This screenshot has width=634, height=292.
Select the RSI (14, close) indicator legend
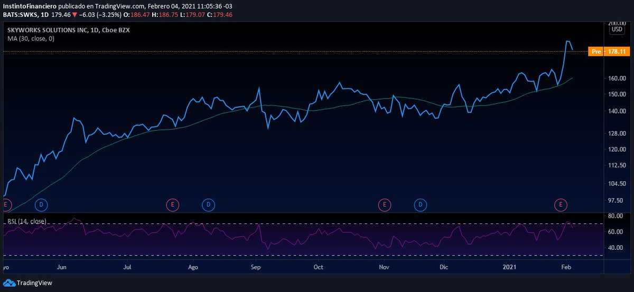26,221
